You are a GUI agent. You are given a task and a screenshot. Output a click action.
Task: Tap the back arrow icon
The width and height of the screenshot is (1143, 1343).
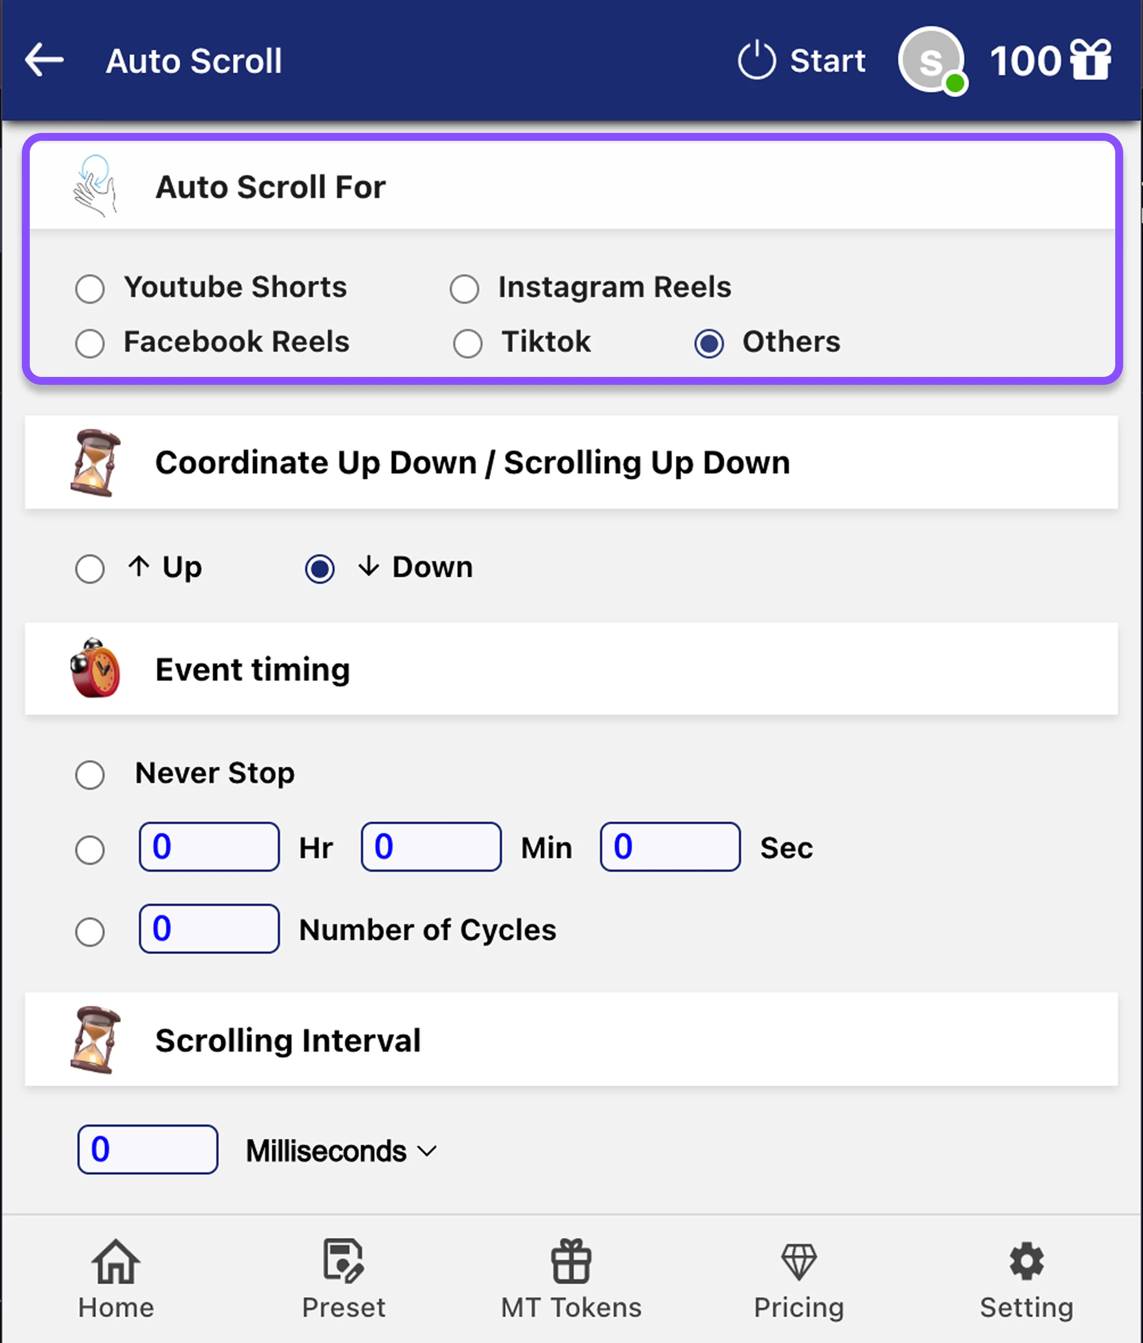point(44,60)
